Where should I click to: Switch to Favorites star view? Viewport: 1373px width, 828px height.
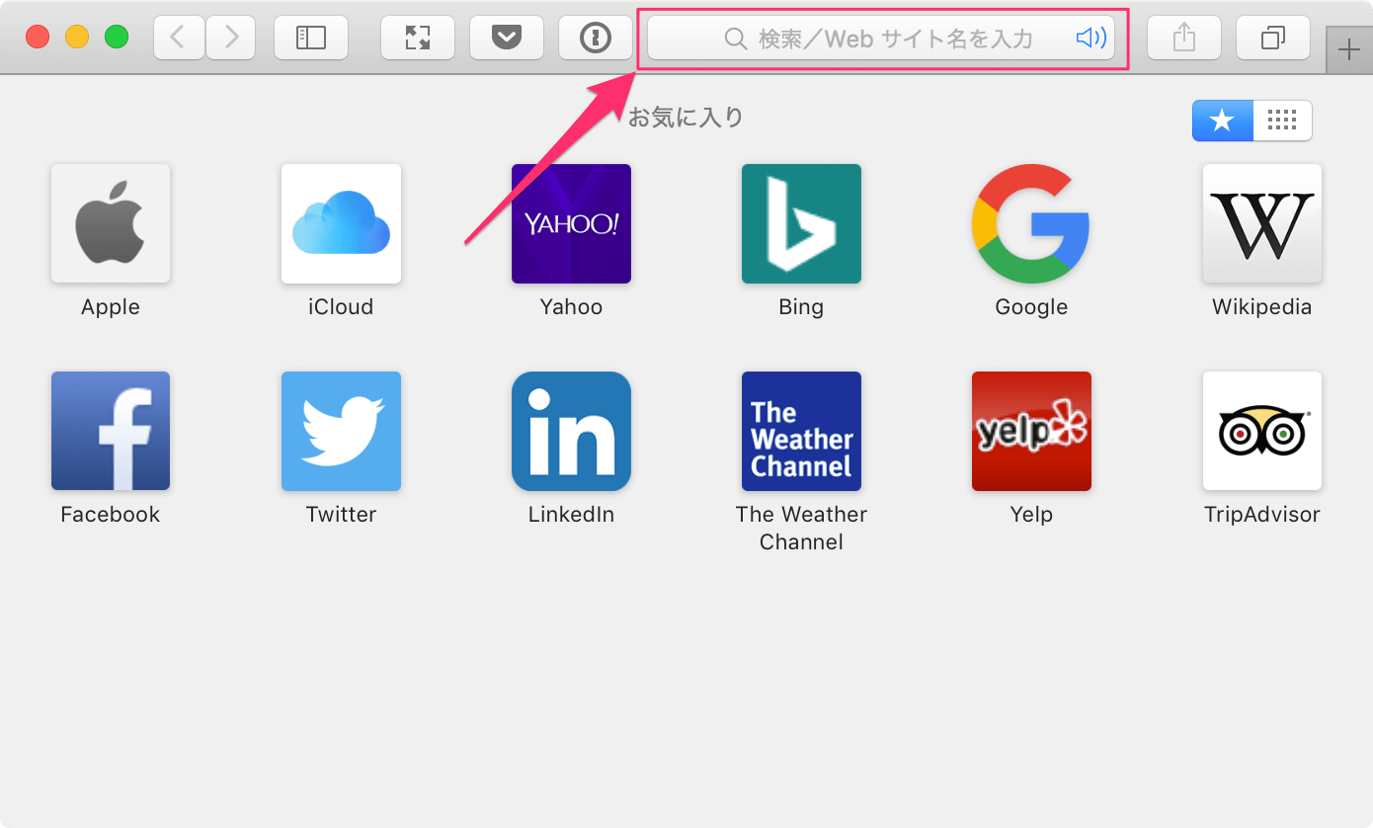(1223, 121)
